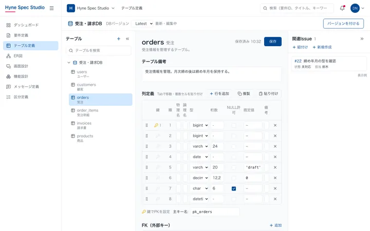Click 行を追加 to add a column row
370x231 pixels.
pyautogui.click(x=219, y=94)
